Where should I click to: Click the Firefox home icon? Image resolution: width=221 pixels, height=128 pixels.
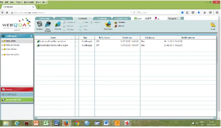(x=204, y=12)
